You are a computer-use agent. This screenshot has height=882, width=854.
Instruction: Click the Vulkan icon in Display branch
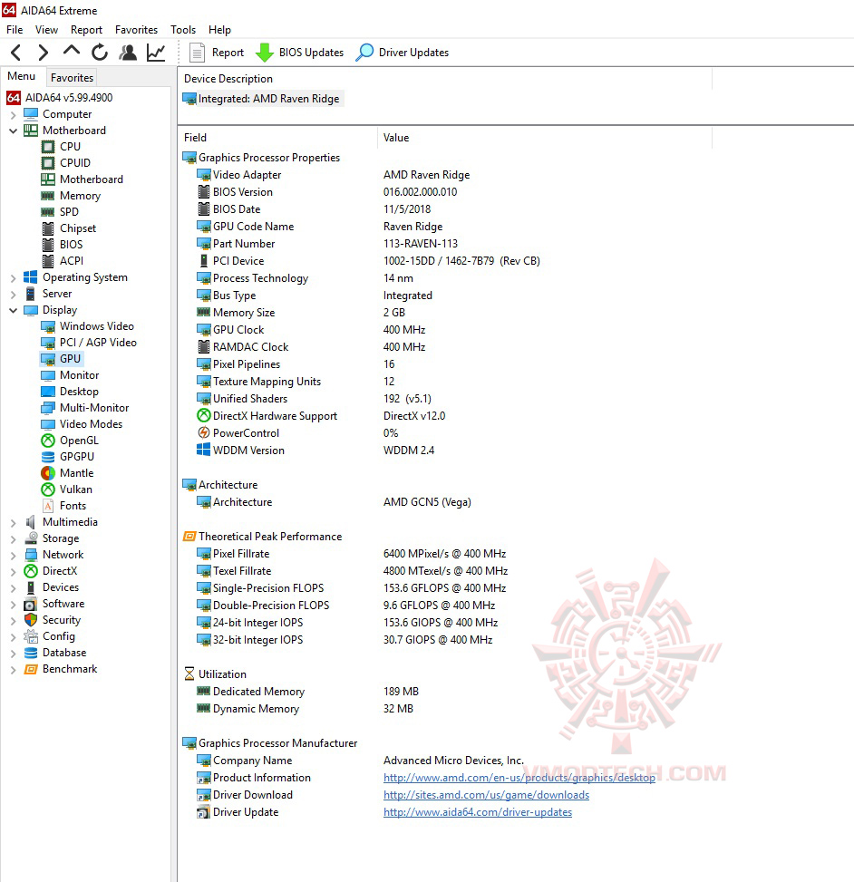coord(48,489)
